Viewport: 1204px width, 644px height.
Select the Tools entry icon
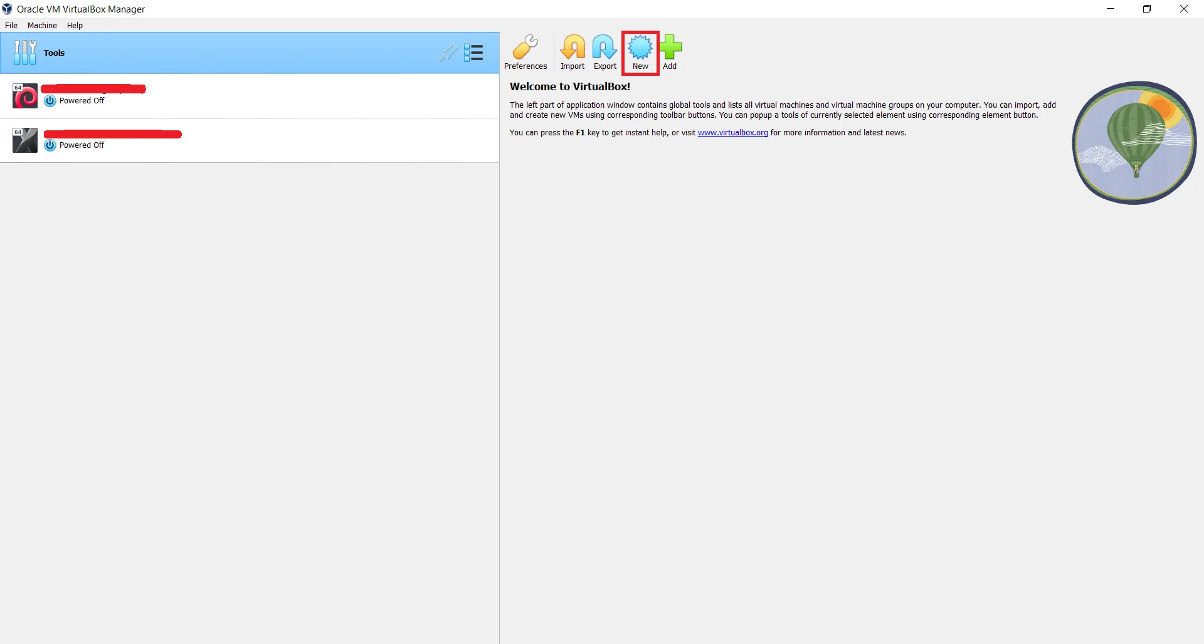(25, 53)
